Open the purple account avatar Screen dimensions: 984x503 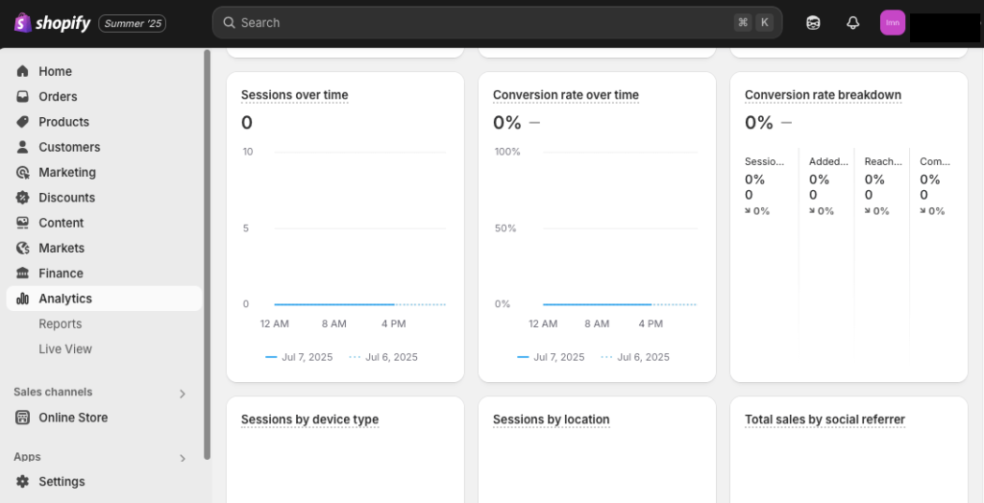[x=893, y=23]
